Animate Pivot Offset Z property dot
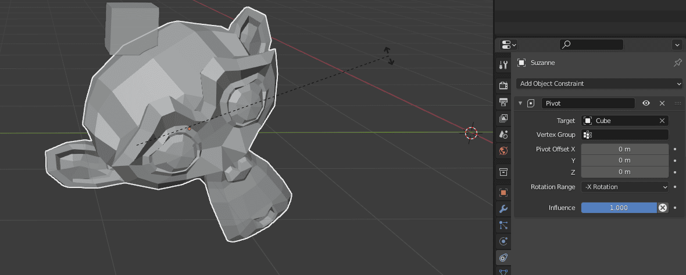This screenshot has width=686, height=275. pyautogui.click(x=674, y=172)
